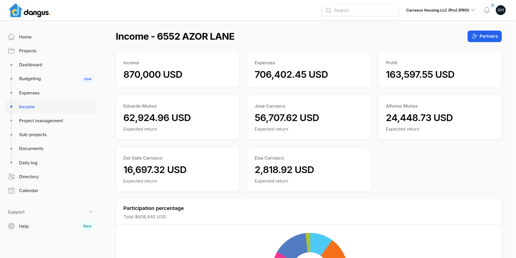Click the 24,448.73 USD amount
This screenshot has height=258, width=516.
419,118
